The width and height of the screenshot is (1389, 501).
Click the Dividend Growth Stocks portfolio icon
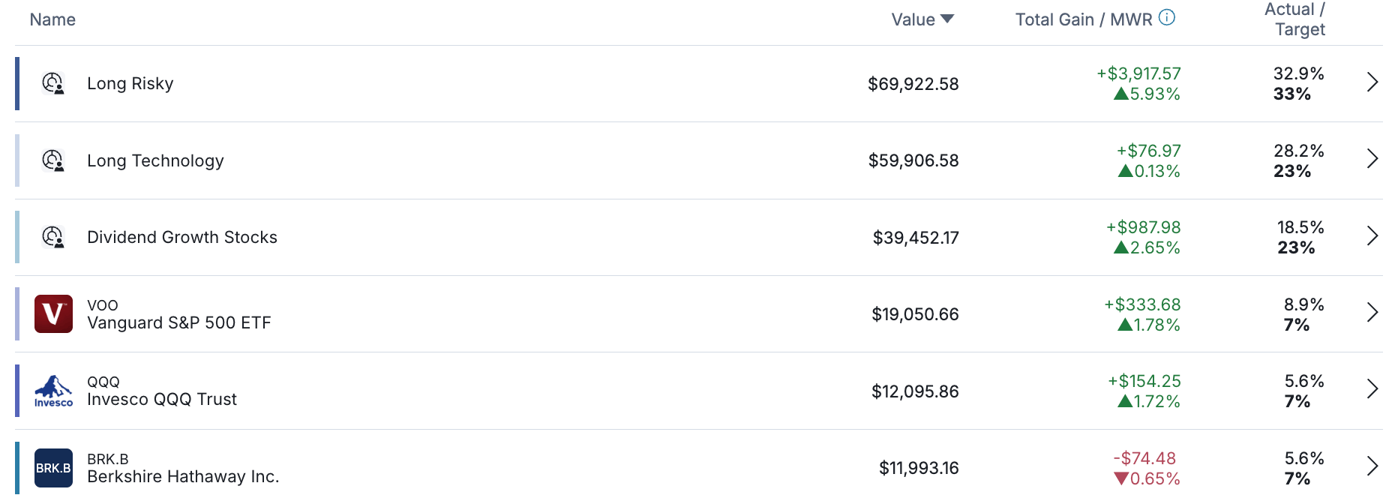(x=53, y=237)
